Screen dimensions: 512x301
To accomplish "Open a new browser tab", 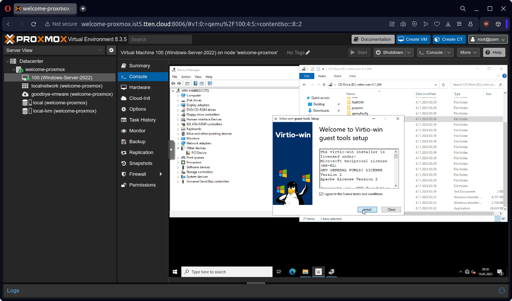I will tap(83, 9).
